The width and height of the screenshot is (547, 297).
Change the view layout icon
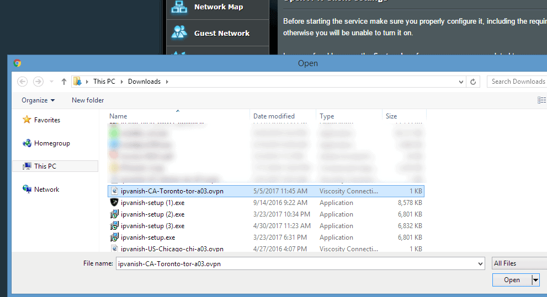click(x=542, y=100)
